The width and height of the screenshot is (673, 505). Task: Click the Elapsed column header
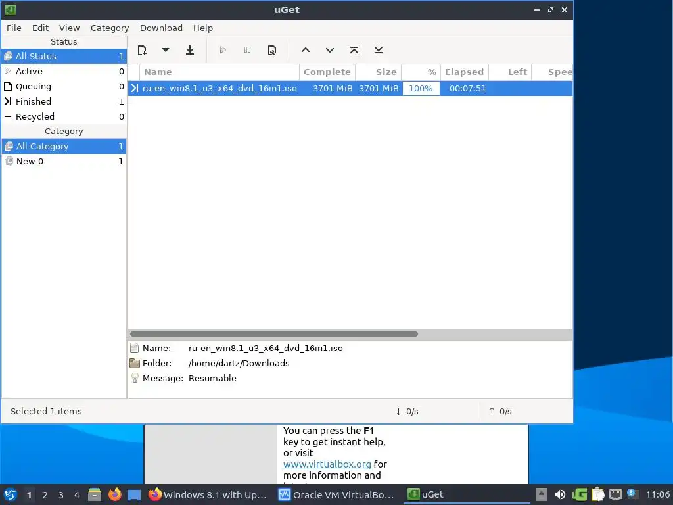465,72
